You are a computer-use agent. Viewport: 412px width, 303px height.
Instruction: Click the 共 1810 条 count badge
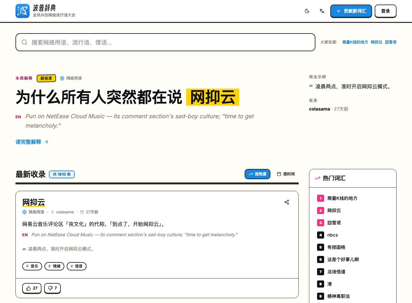[62, 174]
